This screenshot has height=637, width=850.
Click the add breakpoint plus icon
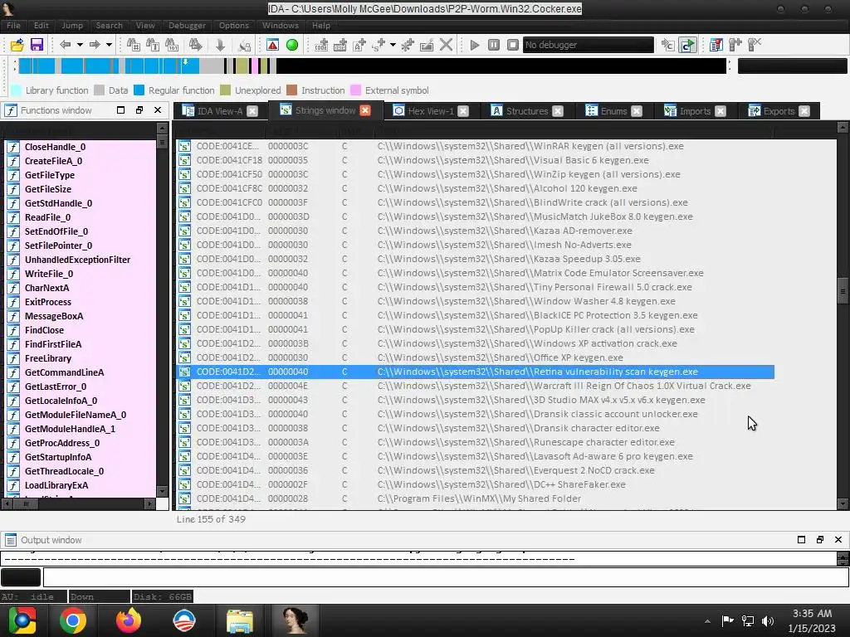(735, 45)
